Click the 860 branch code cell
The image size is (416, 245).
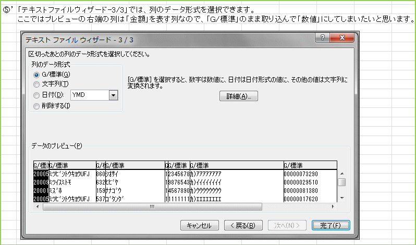[x=101, y=174]
